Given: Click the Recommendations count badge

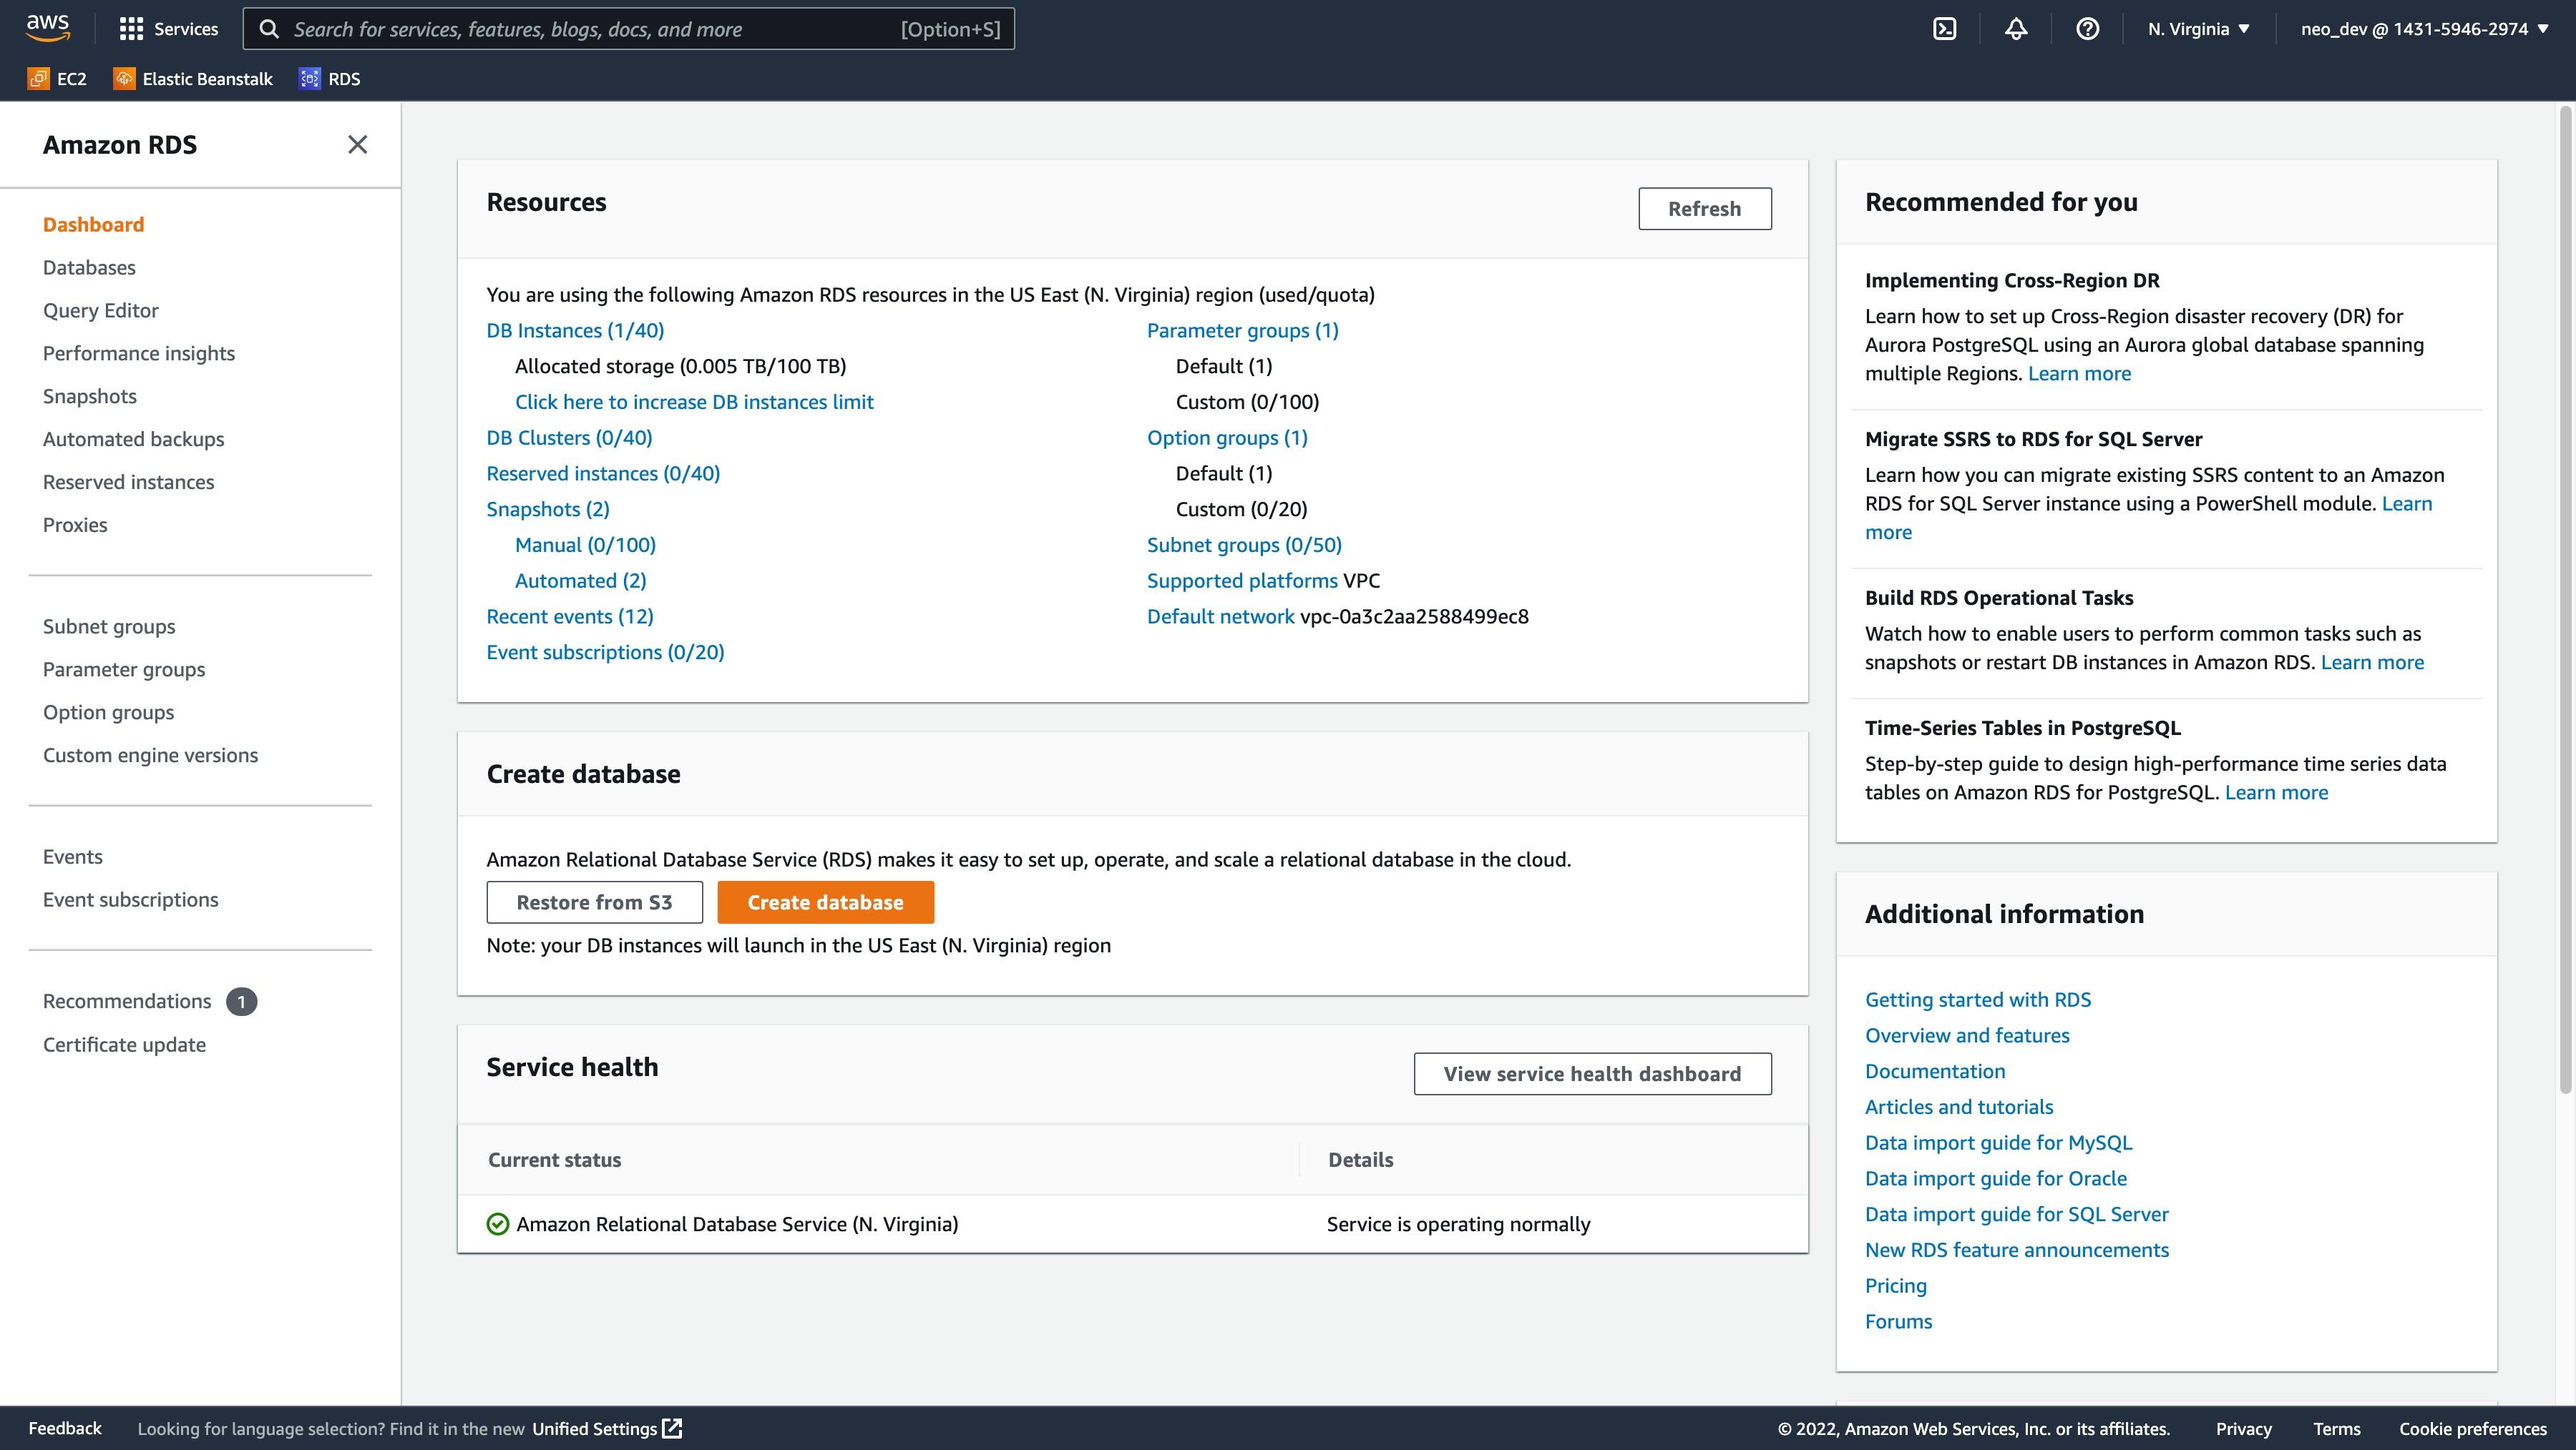Looking at the screenshot, I should click(x=241, y=1001).
